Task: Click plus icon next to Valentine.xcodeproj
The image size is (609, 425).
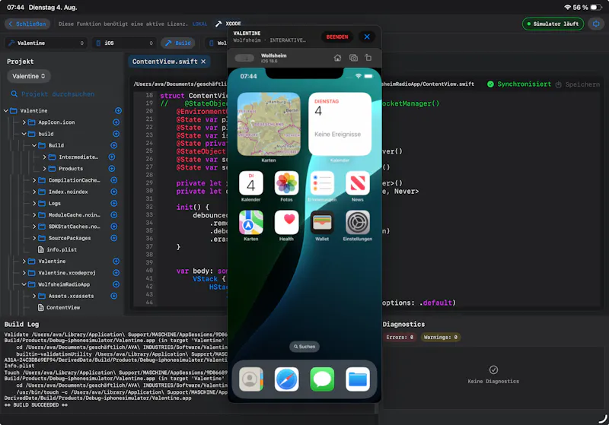Action: point(116,273)
